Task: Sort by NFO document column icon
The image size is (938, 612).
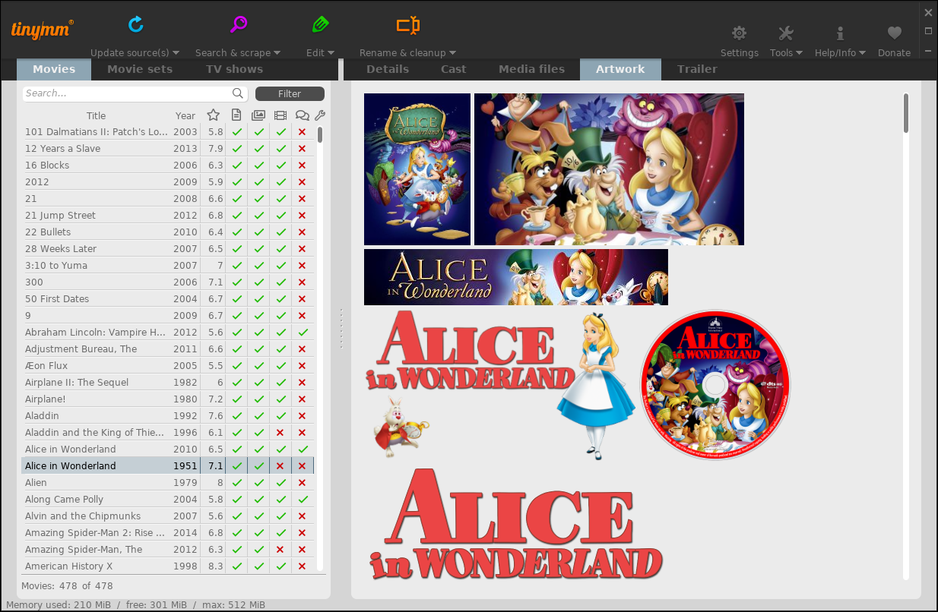Action: [x=236, y=115]
